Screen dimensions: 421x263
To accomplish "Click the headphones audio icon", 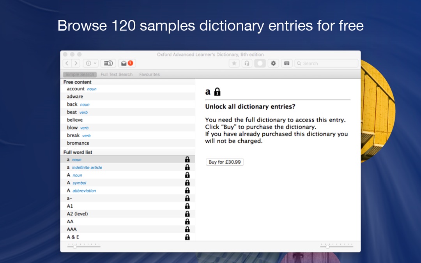I will 246,63.
